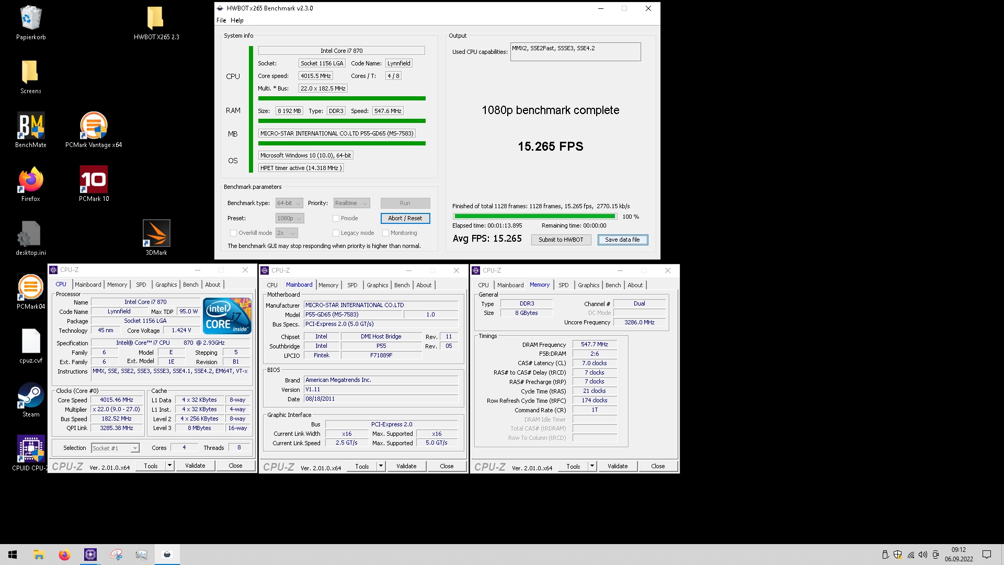This screenshot has width=1004, height=565.
Task: Switch to SPD tab in first CPU-Z window
Action: pos(141,285)
